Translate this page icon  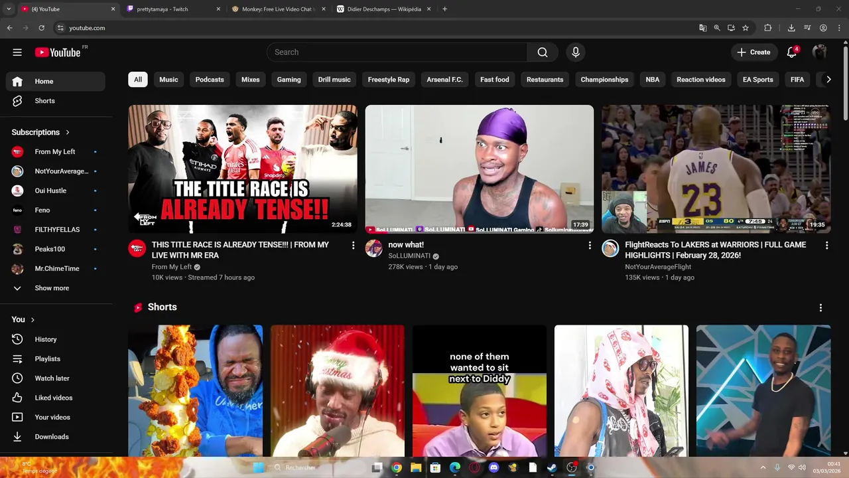click(x=702, y=28)
